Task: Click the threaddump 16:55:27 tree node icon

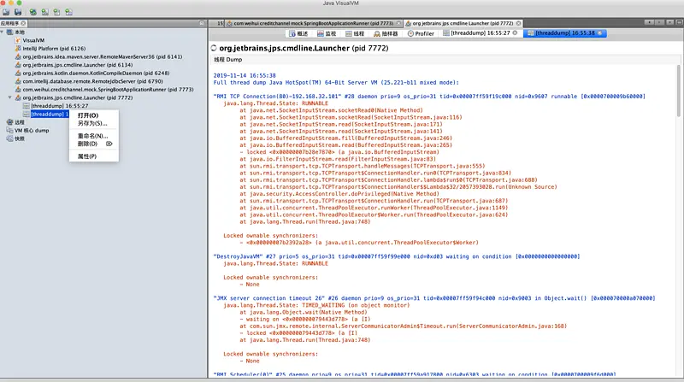Action: pos(27,106)
